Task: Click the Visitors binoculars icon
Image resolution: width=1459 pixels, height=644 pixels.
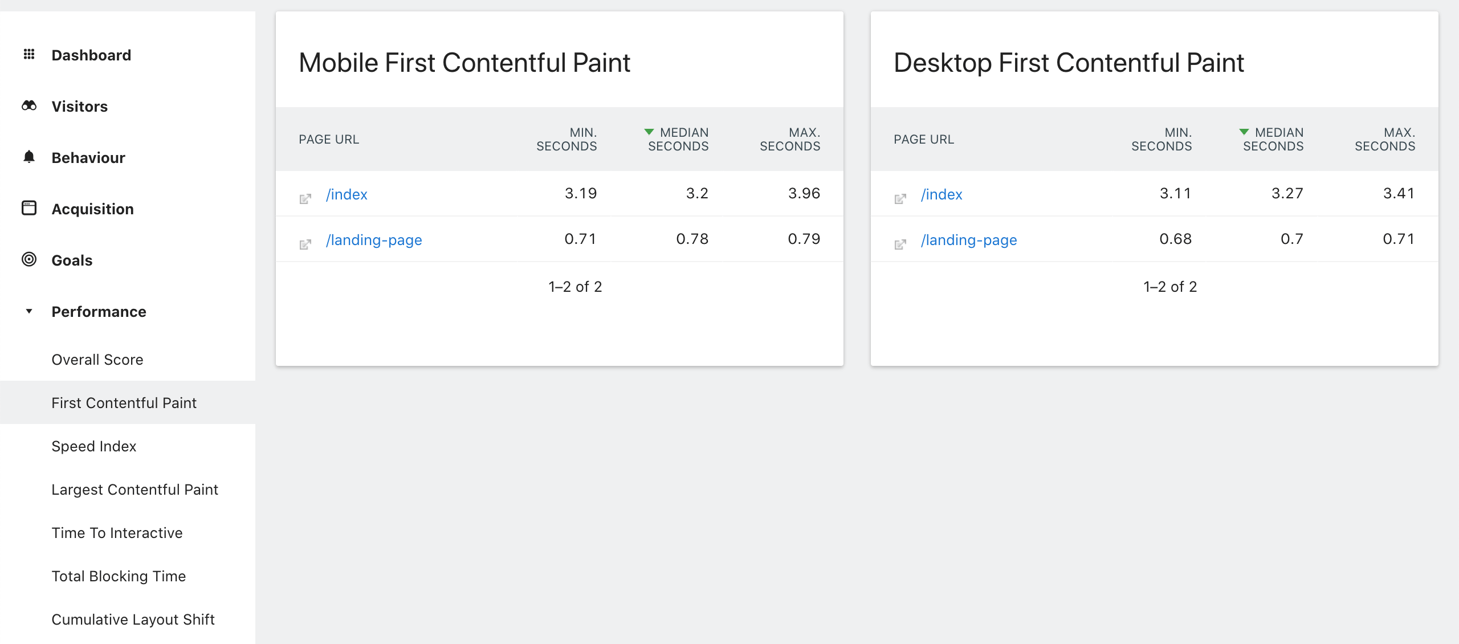Action: pyautogui.click(x=29, y=105)
